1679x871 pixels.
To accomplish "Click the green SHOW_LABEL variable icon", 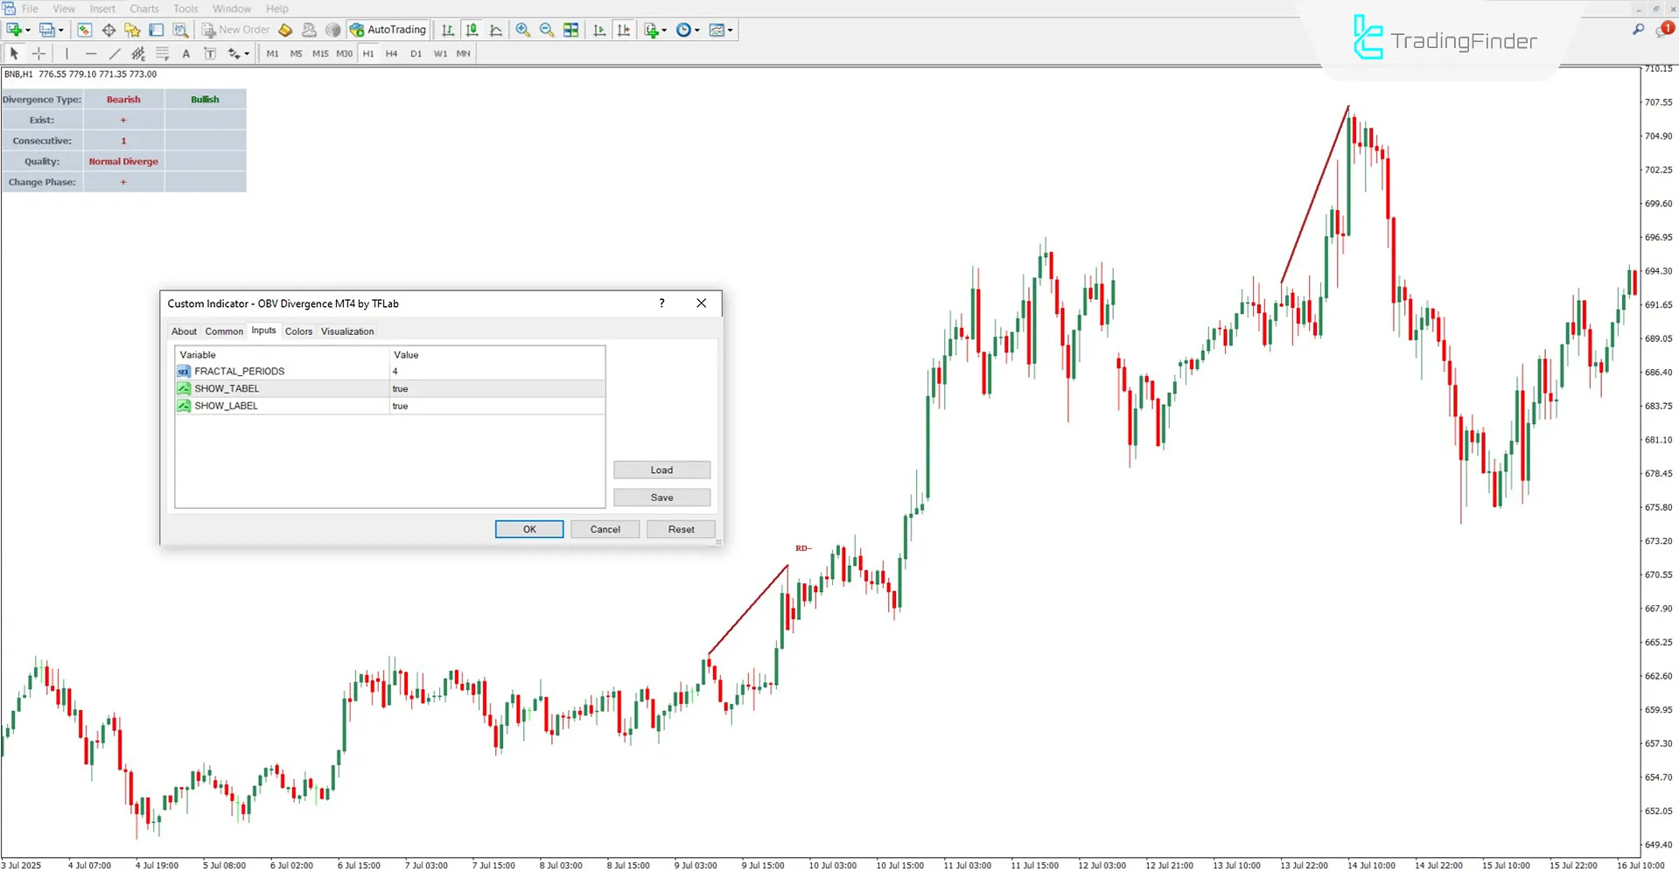I will point(185,406).
